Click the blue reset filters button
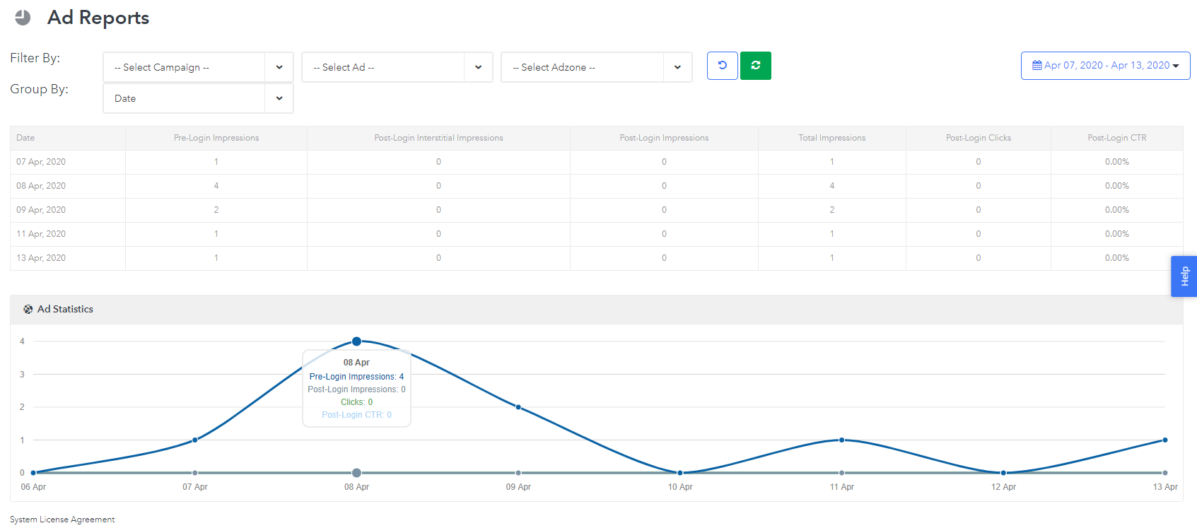1197x528 pixels. click(723, 66)
